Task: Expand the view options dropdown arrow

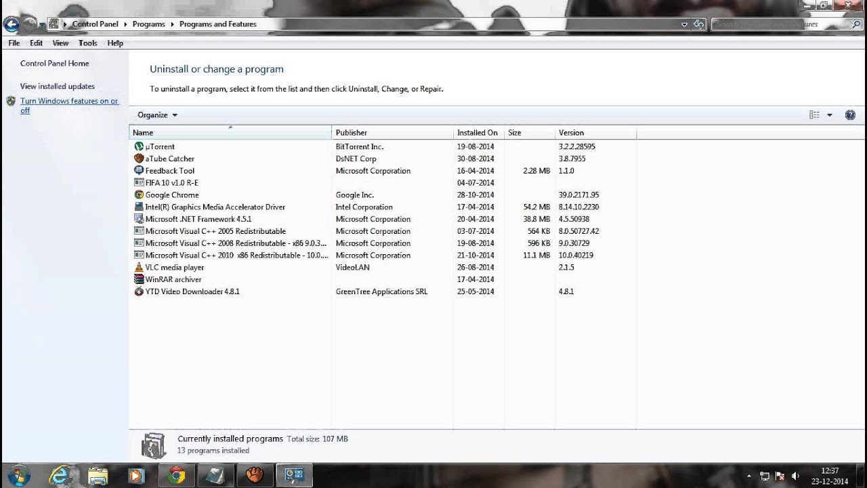Action: pyautogui.click(x=829, y=115)
